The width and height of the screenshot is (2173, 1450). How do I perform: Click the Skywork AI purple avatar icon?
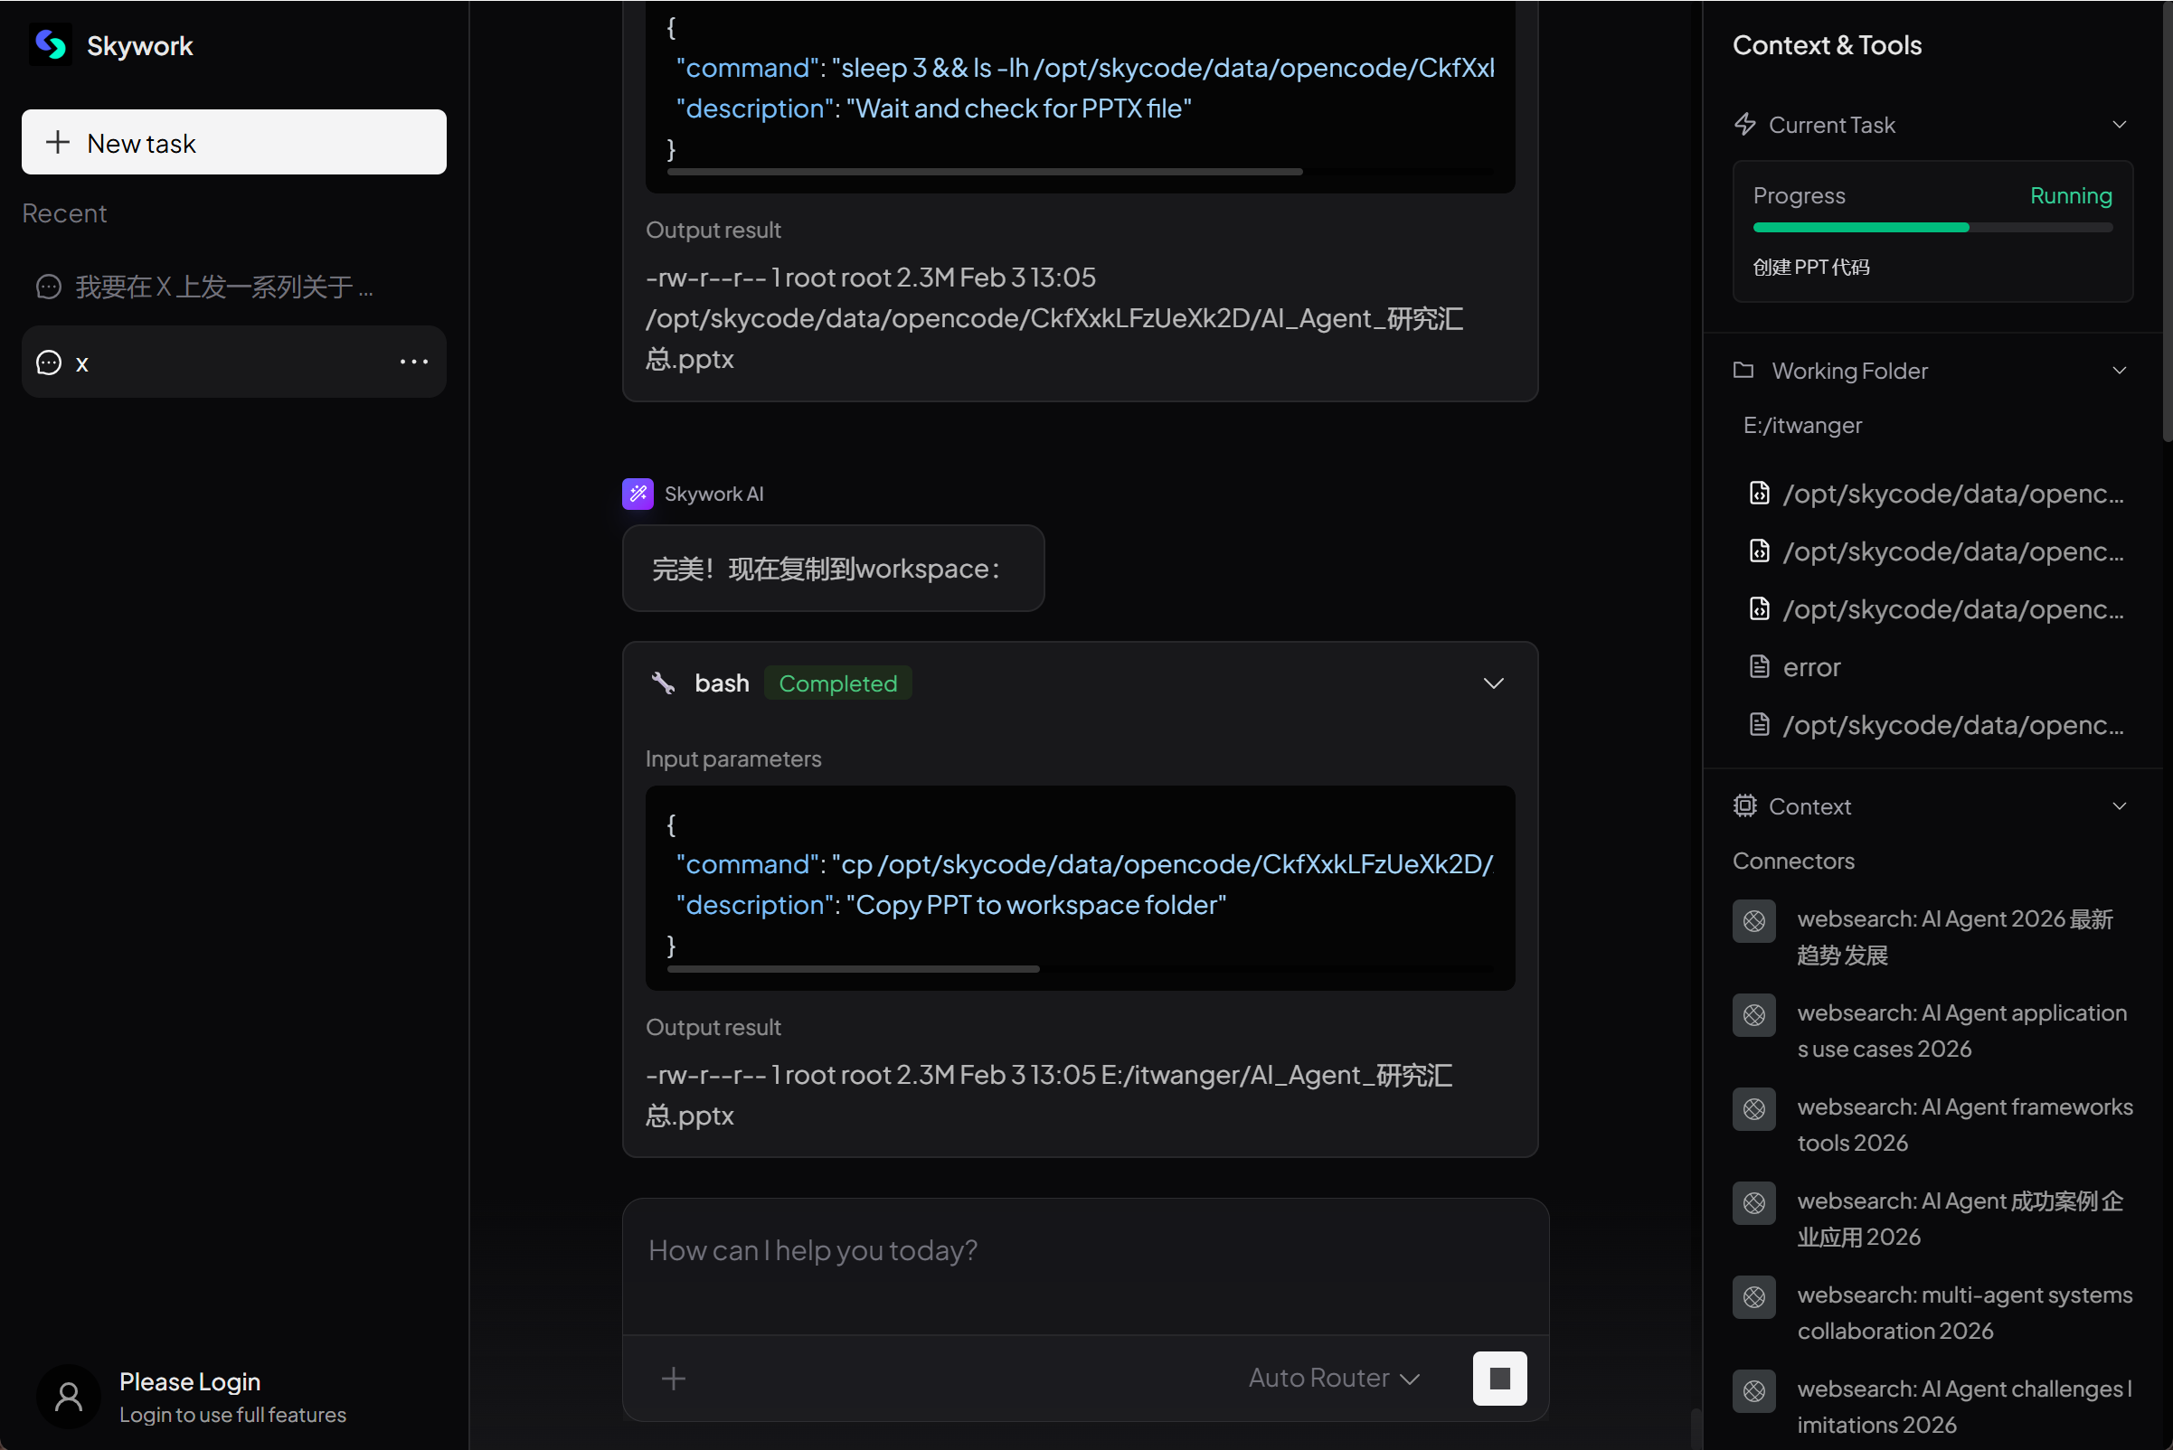[x=638, y=494]
